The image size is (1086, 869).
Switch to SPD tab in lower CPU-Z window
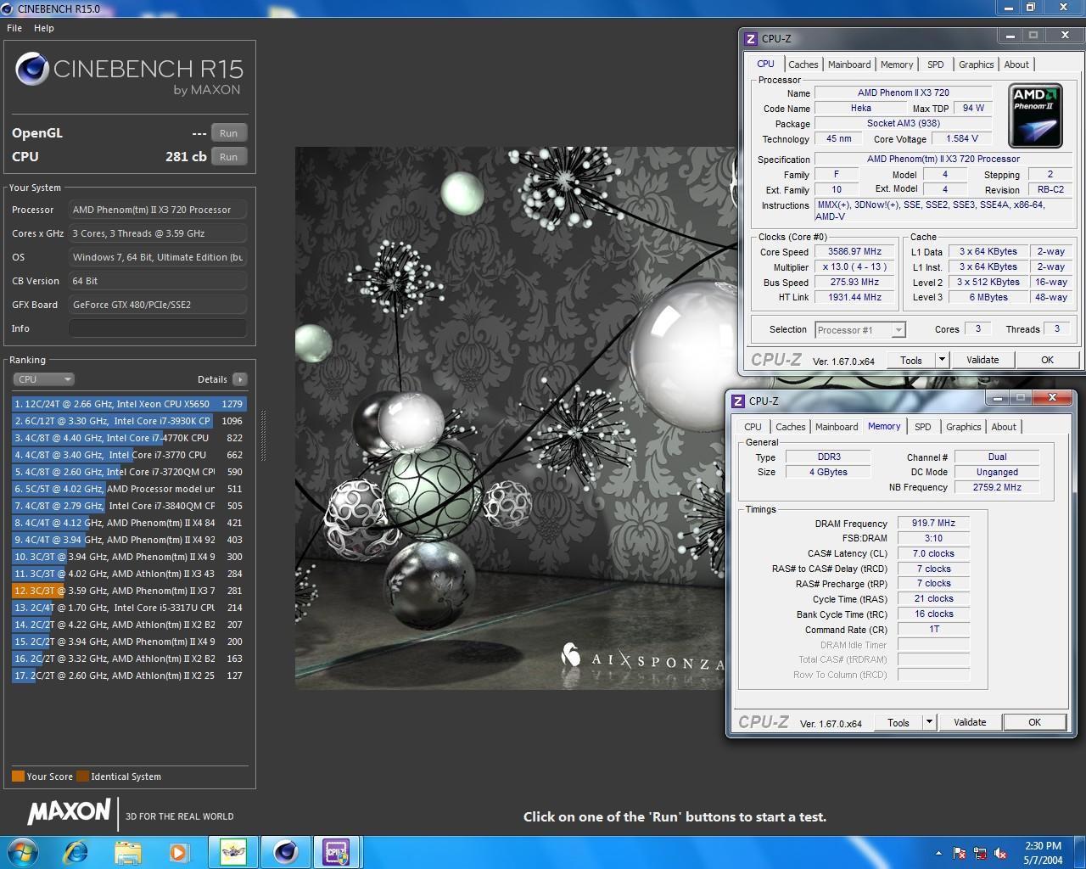(x=923, y=427)
